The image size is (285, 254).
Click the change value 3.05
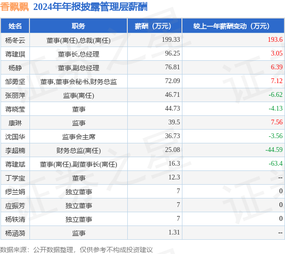click(276, 54)
